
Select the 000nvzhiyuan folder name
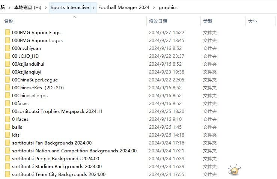(27, 48)
